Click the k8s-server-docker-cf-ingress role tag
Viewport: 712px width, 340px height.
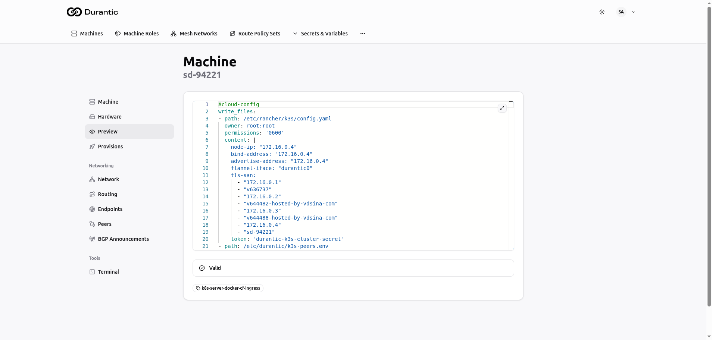pyautogui.click(x=228, y=288)
